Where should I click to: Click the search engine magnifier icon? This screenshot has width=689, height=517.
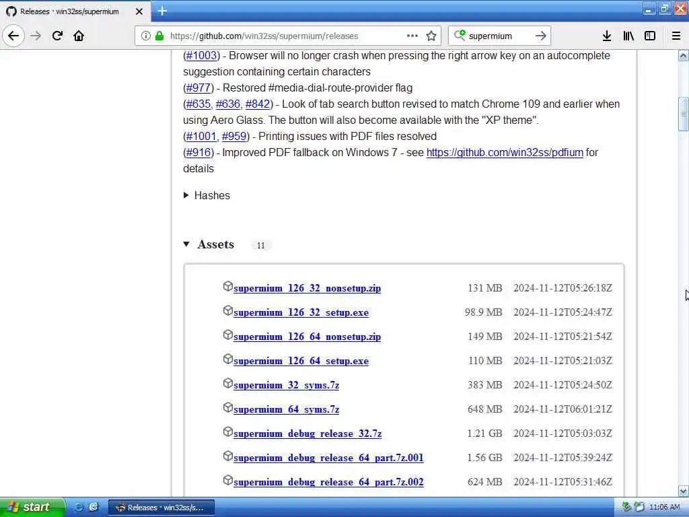(x=460, y=35)
